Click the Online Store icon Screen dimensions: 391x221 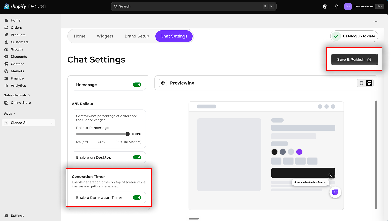click(6, 103)
